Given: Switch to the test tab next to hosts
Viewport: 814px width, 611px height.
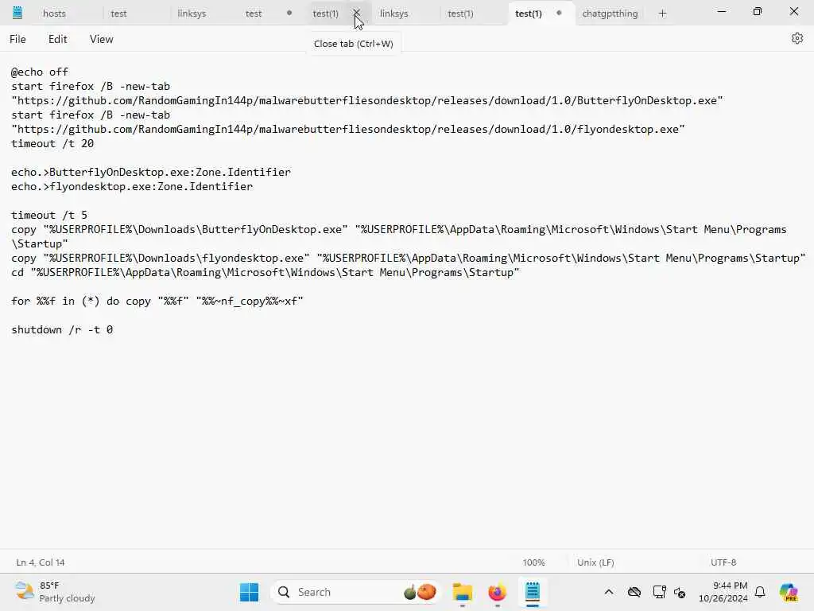Looking at the screenshot, I should pyautogui.click(x=118, y=14).
